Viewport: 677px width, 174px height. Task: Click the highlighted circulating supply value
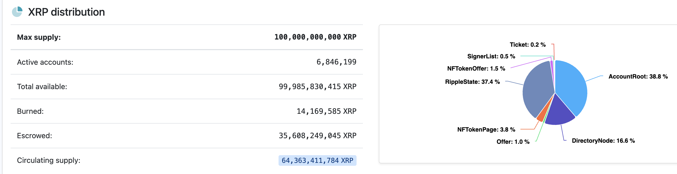(317, 160)
